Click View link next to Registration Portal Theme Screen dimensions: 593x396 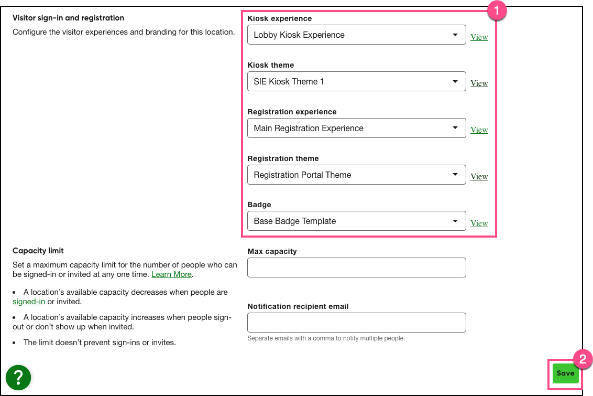point(479,177)
